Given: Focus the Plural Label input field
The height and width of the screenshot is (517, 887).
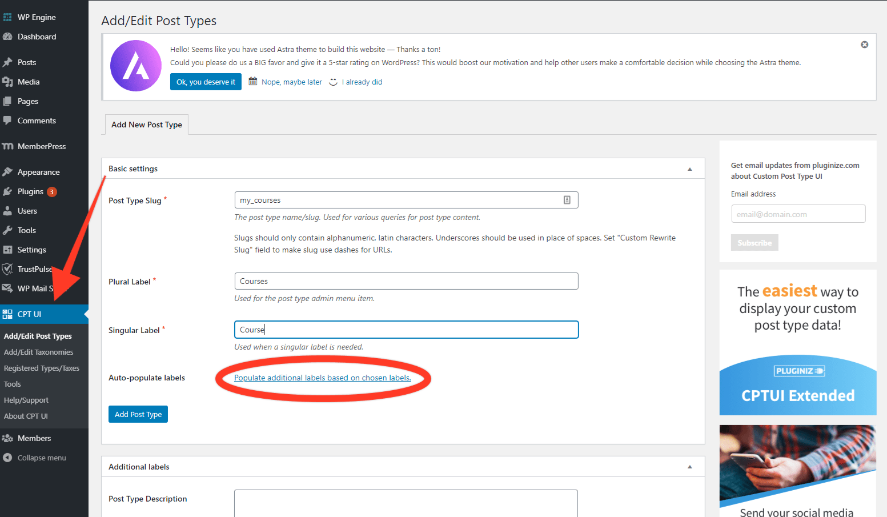Looking at the screenshot, I should (x=406, y=281).
